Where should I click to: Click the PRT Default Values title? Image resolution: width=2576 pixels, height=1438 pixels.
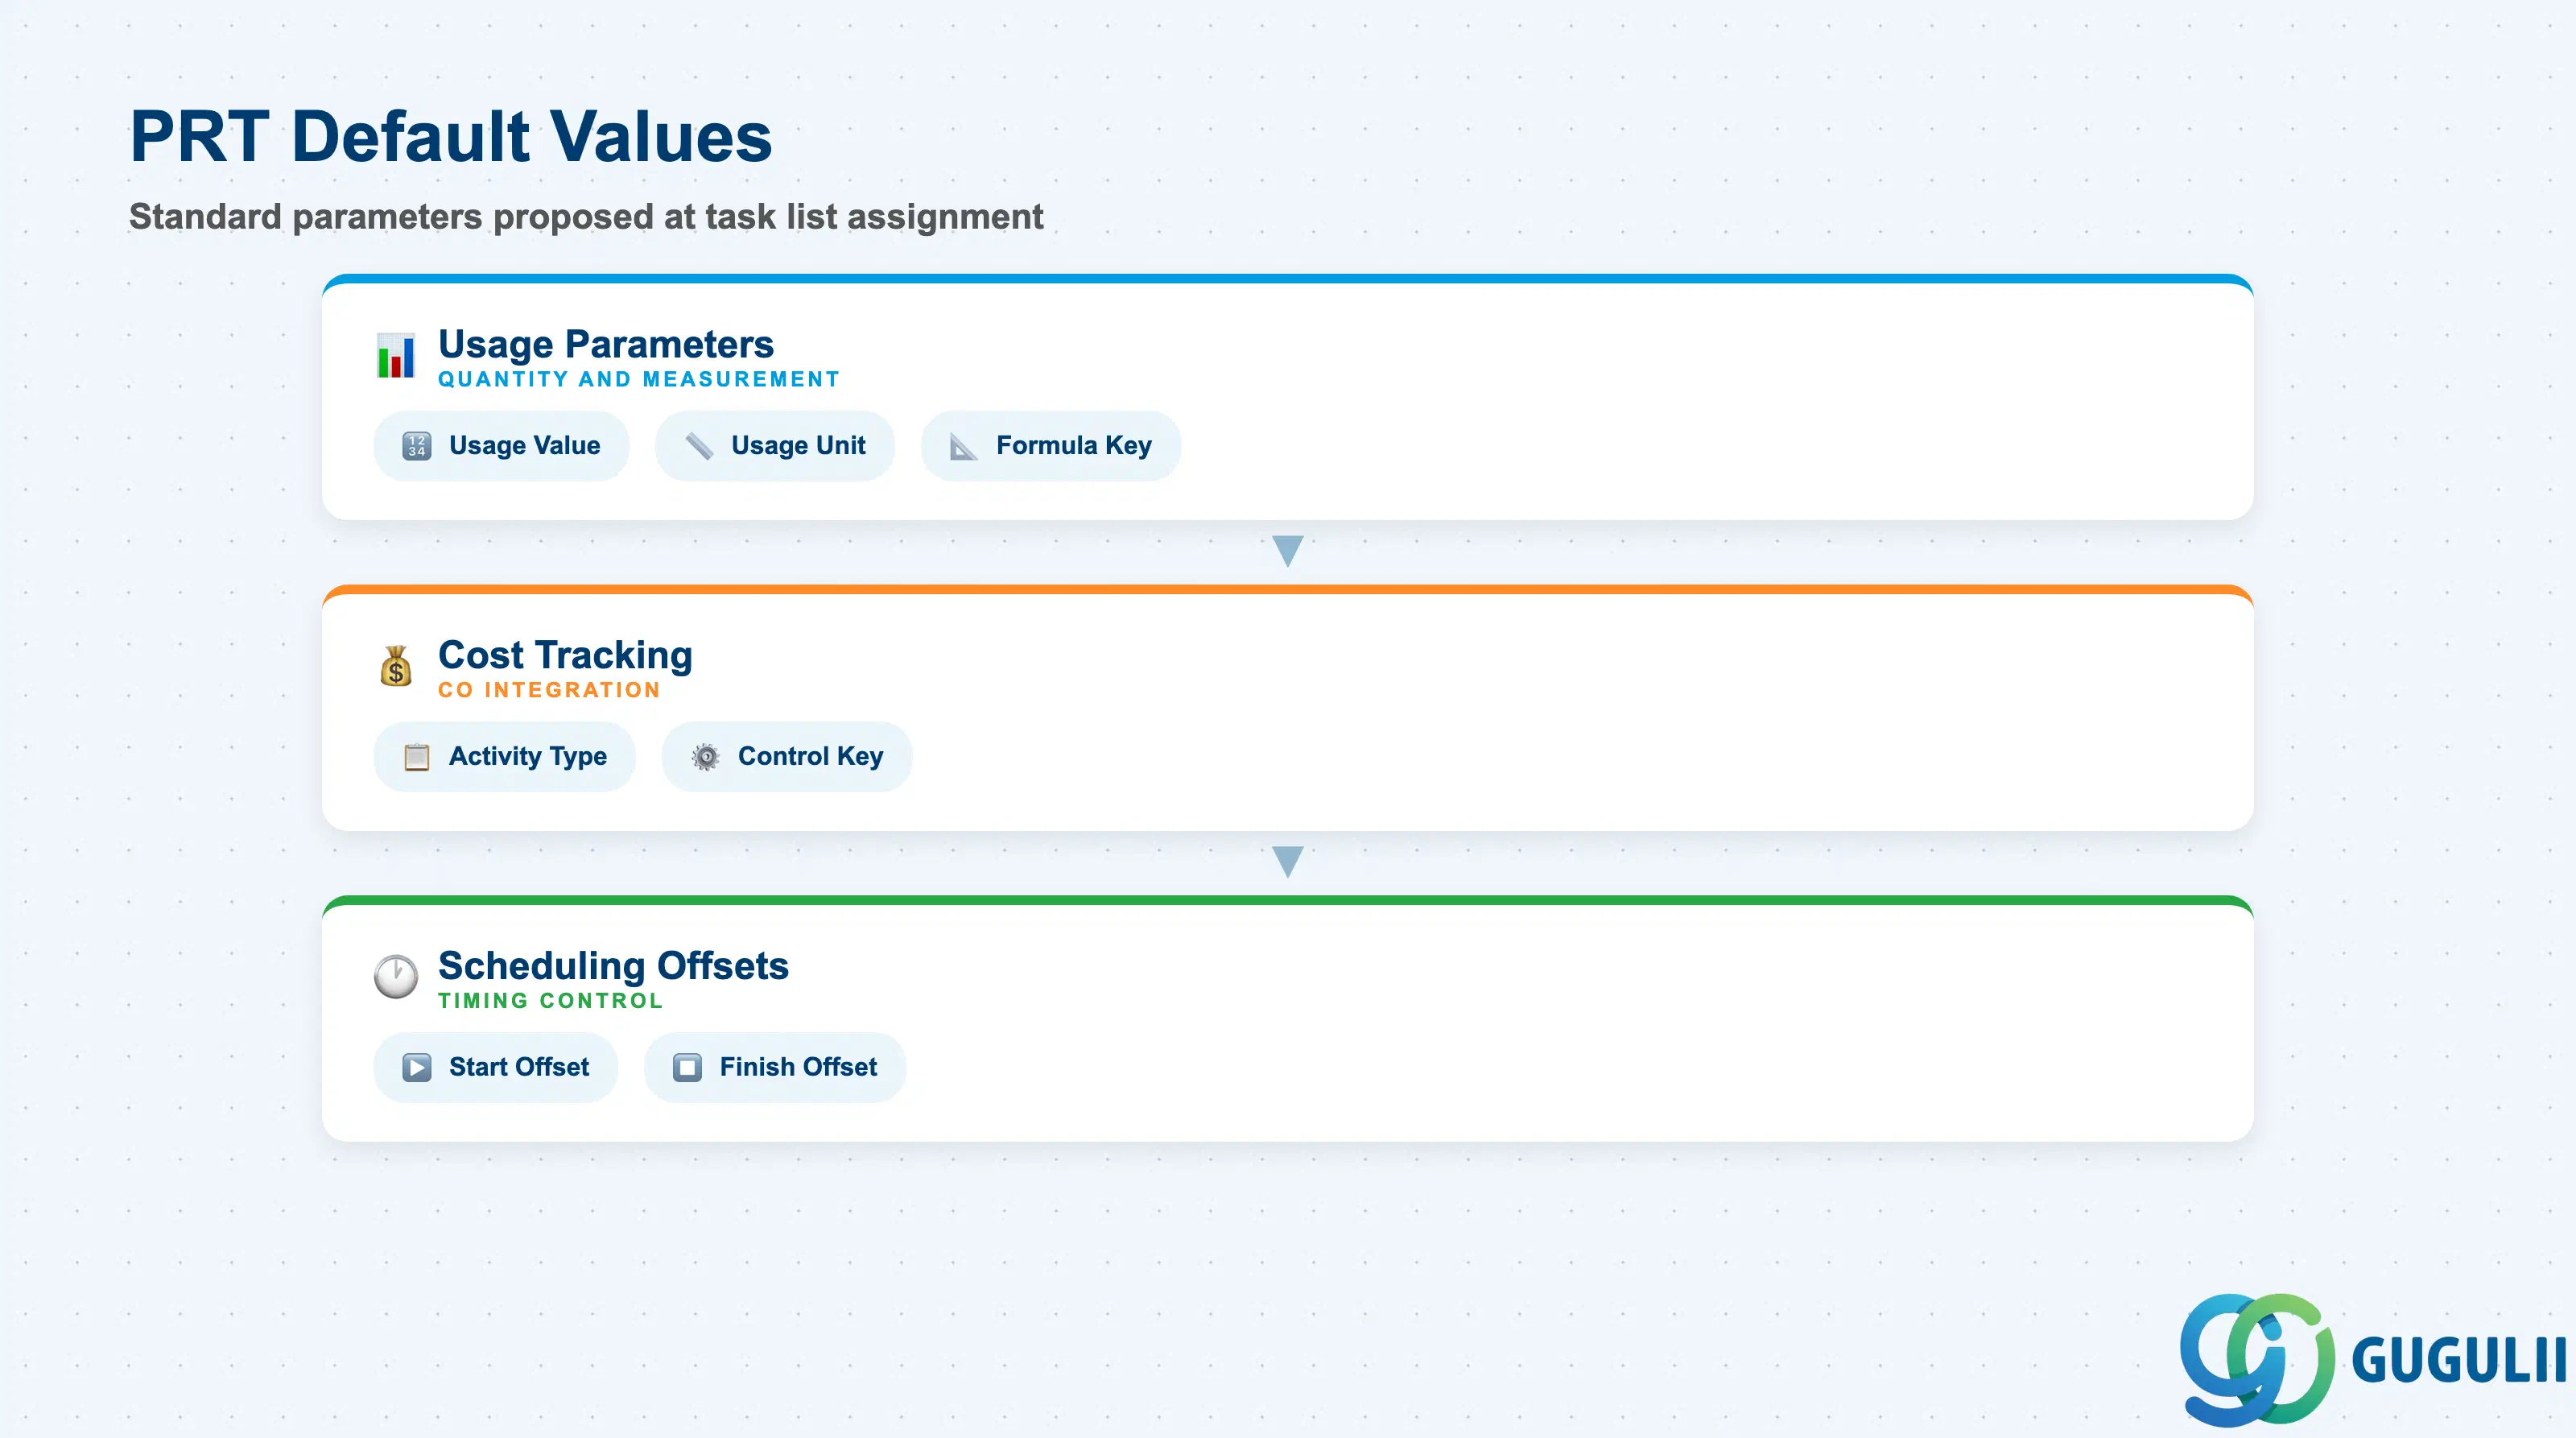(451, 137)
